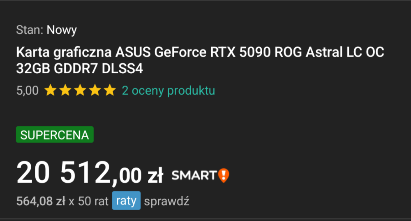The height and width of the screenshot is (221, 411).
Task: Click the Stan label
Action: [30, 30]
